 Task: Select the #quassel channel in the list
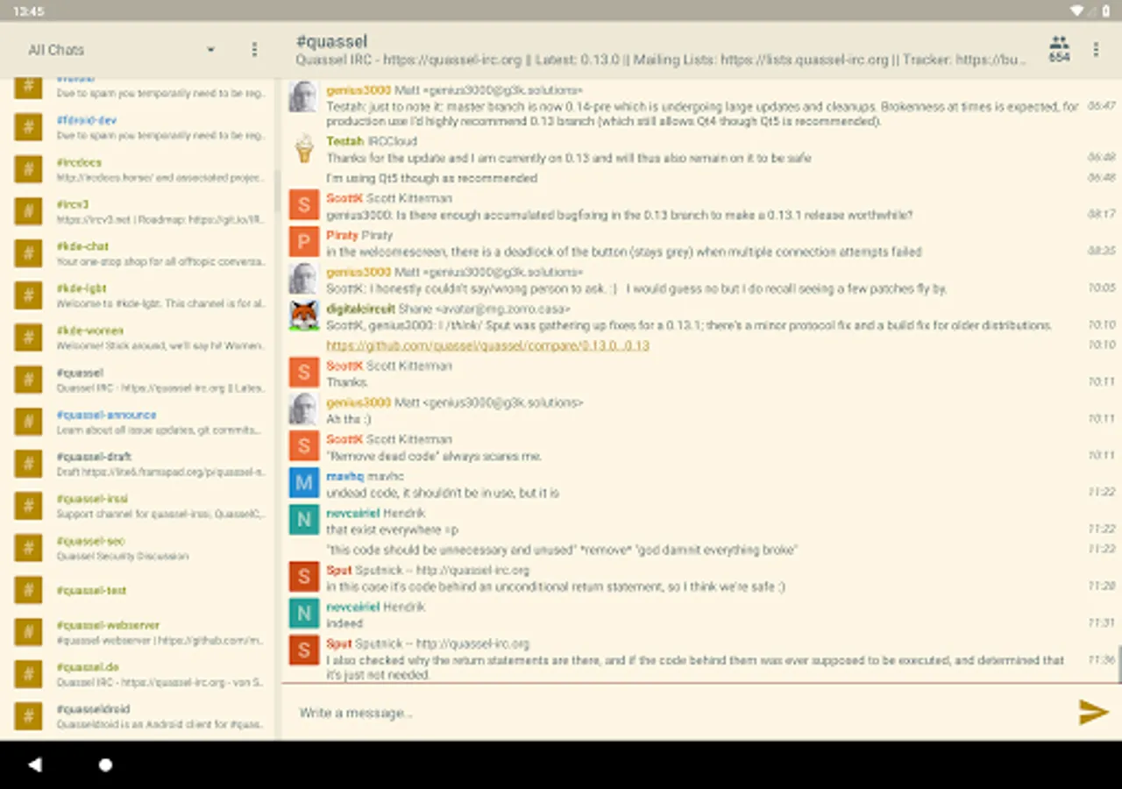(x=140, y=380)
